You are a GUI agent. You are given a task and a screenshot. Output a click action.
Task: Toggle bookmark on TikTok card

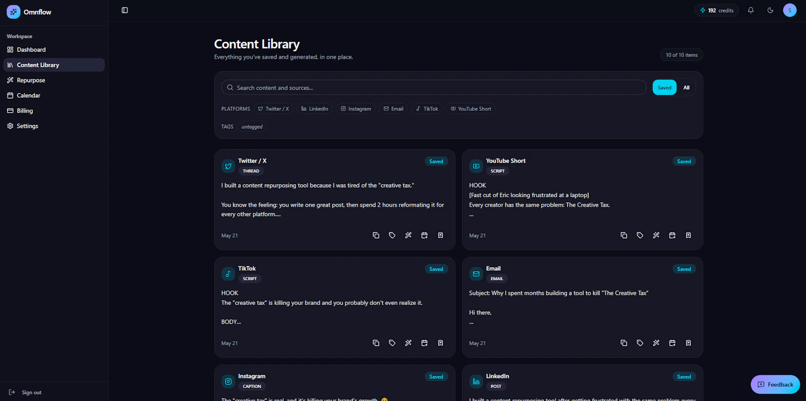pos(440,343)
